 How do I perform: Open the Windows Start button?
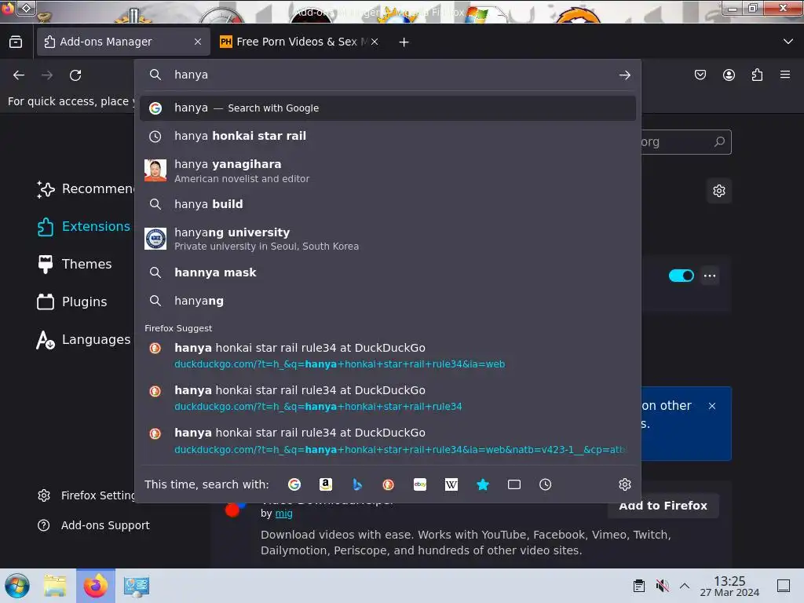17,586
